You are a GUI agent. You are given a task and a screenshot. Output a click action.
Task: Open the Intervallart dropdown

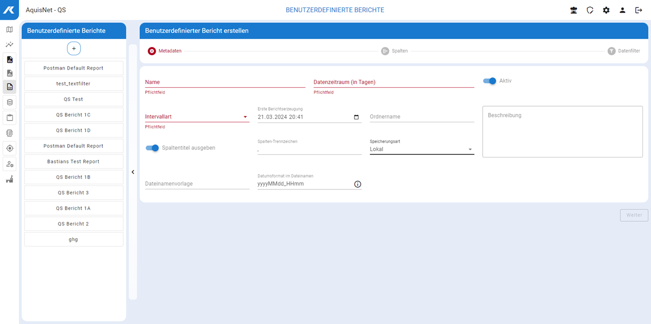tap(197, 117)
